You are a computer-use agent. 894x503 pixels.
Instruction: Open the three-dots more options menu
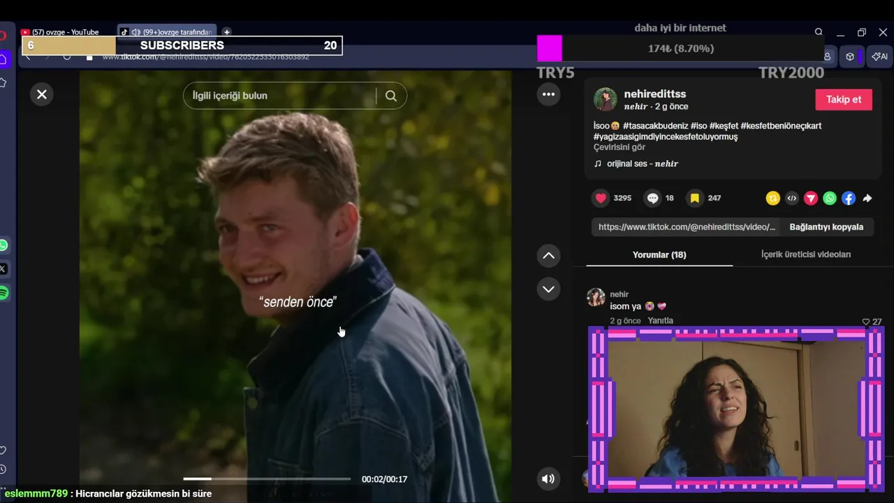click(548, 94)
